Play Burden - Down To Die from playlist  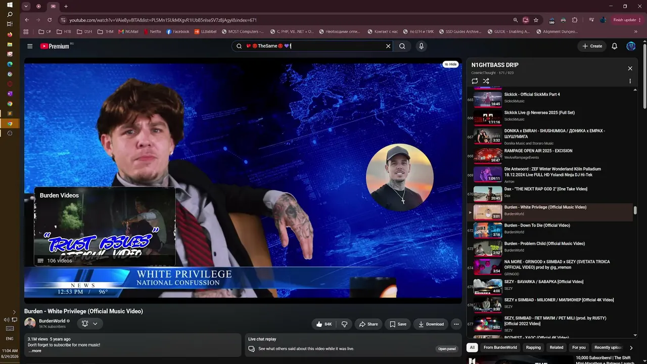[550, 229]
